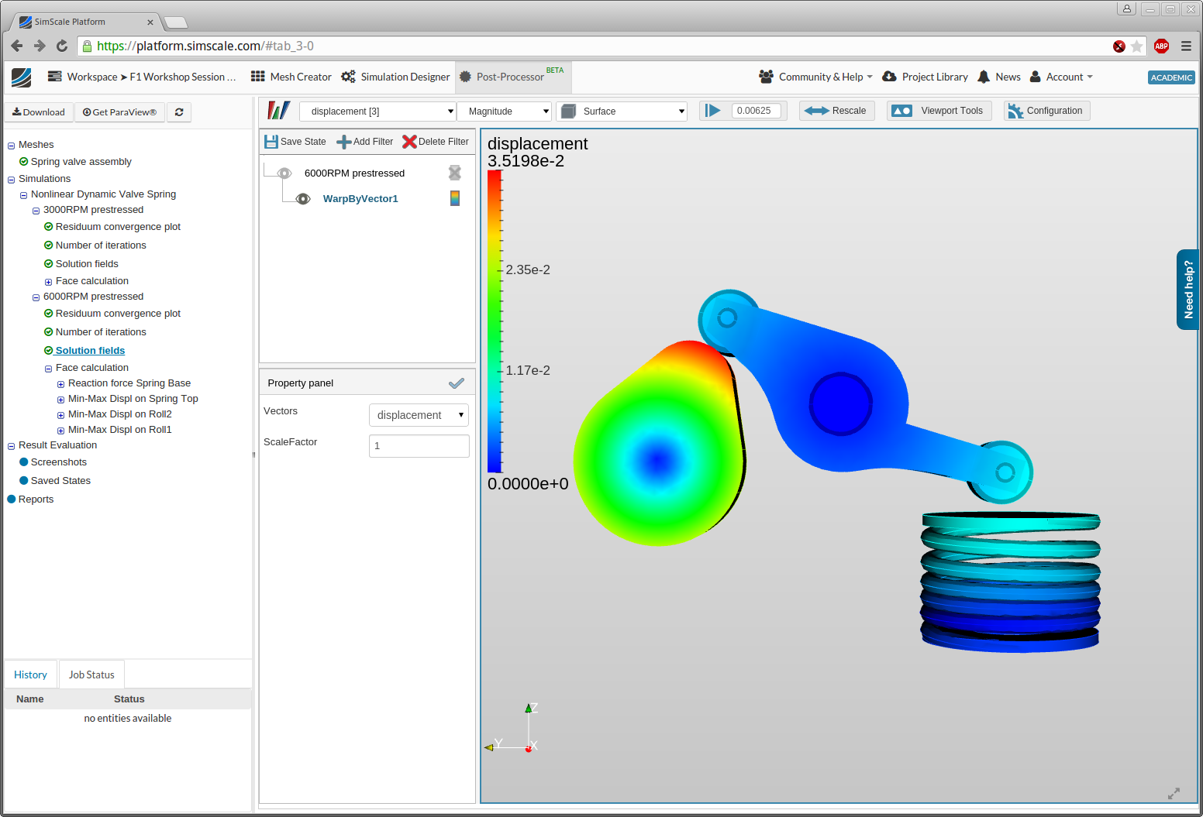Viewport: 1203px width, 817px height.
Task: Click the Delete Filter button
Action: click(x=436, y=142)
